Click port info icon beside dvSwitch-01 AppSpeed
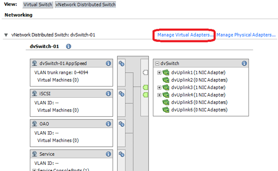This screenshot has width=278, height=171. pos(122,64)
